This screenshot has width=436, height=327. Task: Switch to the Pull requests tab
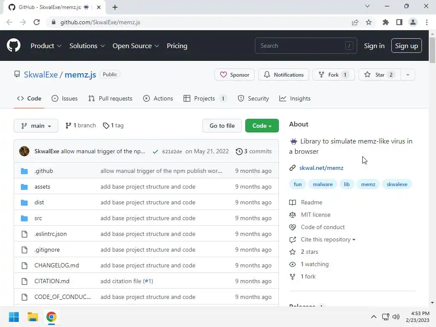[x=110, y=98]
